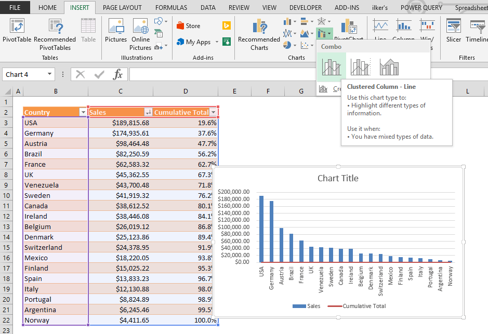The height and width of the screenshot is (334, 488).
Task: Select the Sales legend entry
Action: click(306, 306)
